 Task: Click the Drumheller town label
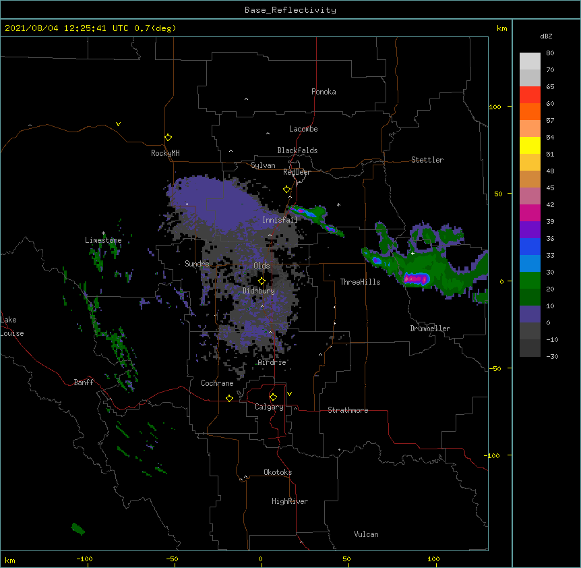430,329
